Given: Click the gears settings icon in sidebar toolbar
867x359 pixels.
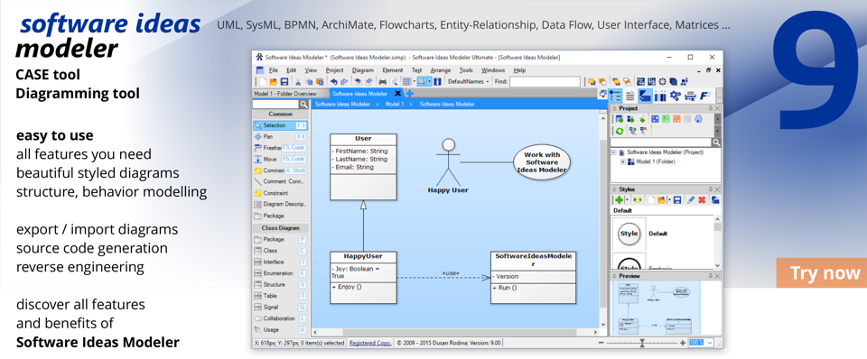Looking at the screenshot, I should tap(676, 96).
